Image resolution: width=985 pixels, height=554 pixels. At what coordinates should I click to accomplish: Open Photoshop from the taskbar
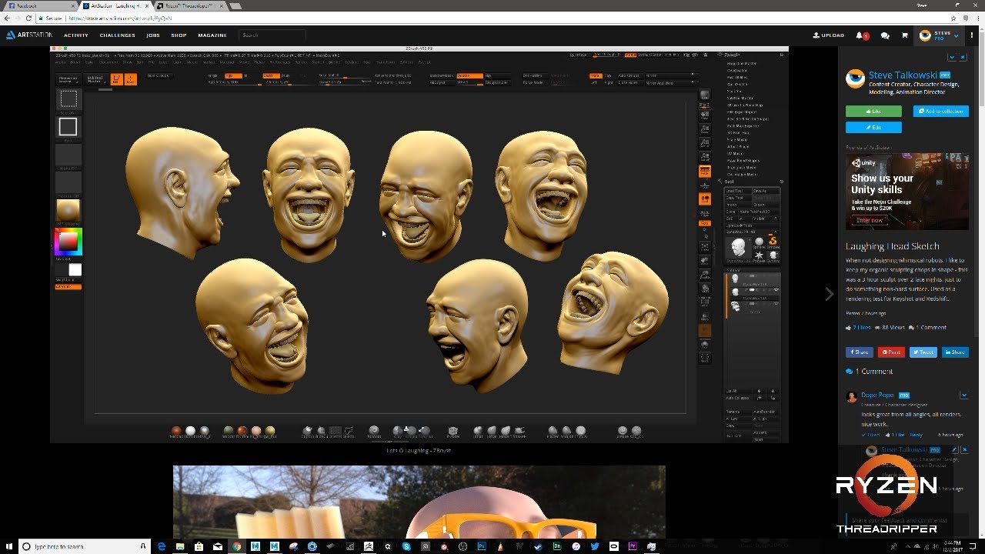coord(482,546)
